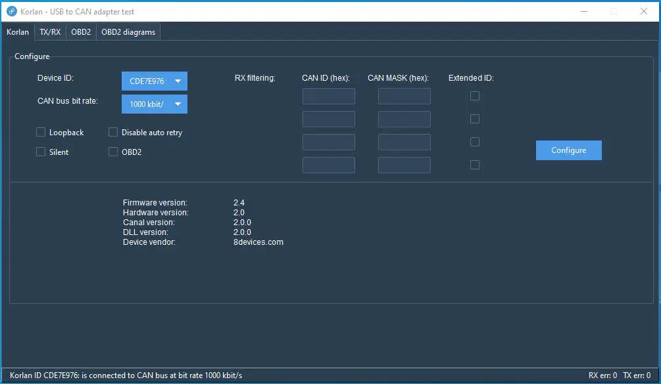Expand the 1000 kbit/ rate selector arrow

click(178, 104)
